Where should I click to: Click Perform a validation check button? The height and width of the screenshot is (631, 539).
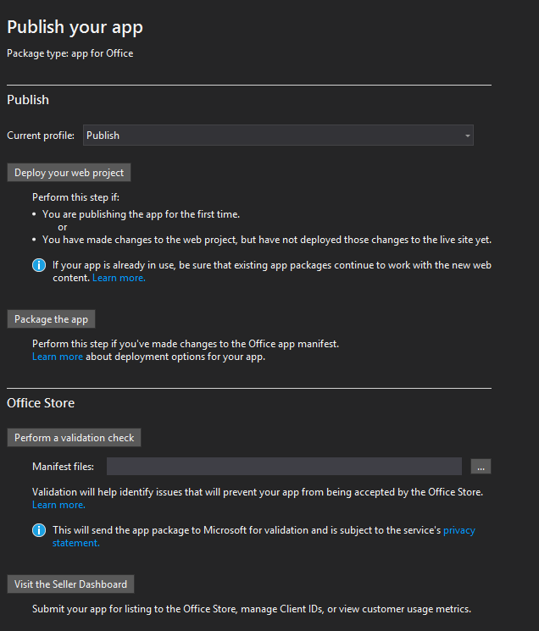(74, 437)
